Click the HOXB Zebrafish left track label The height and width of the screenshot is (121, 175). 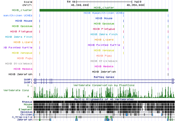(x=20, y=74)
